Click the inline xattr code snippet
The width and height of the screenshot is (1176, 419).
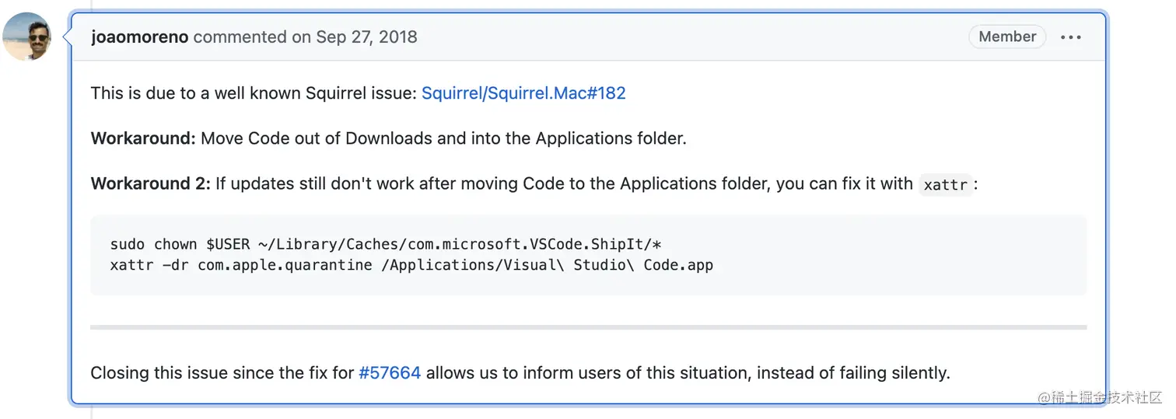(x=945, y=185)
